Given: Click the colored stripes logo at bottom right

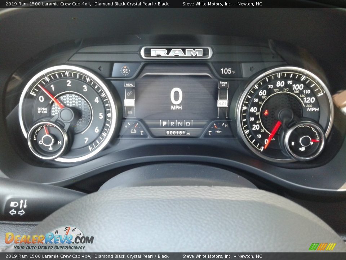Looking at the screenshot, I should (x=322, y=247).
